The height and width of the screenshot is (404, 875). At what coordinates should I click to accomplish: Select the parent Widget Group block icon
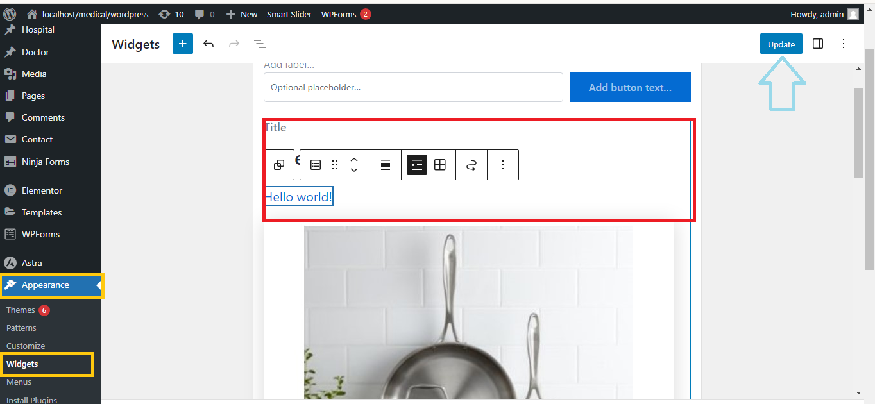coord(279,165)
